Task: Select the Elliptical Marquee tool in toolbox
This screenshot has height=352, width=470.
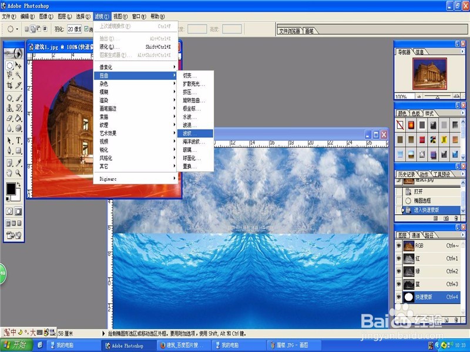Action: tap(9, 65)
